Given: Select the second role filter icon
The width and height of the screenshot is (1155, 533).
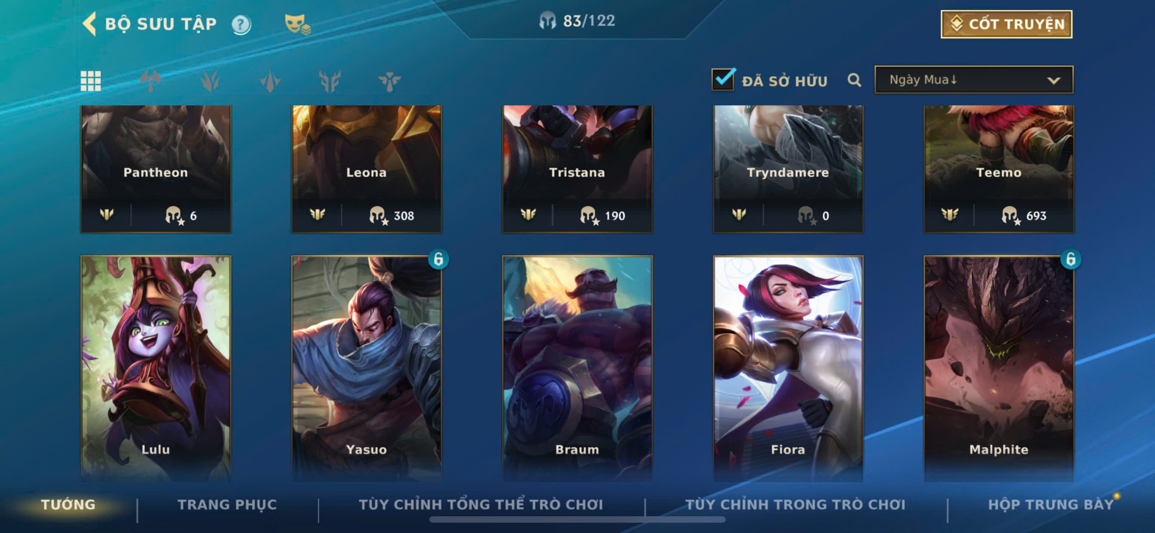Looking at the screenshot, I should pyautogui.click(x=210, y=81).
